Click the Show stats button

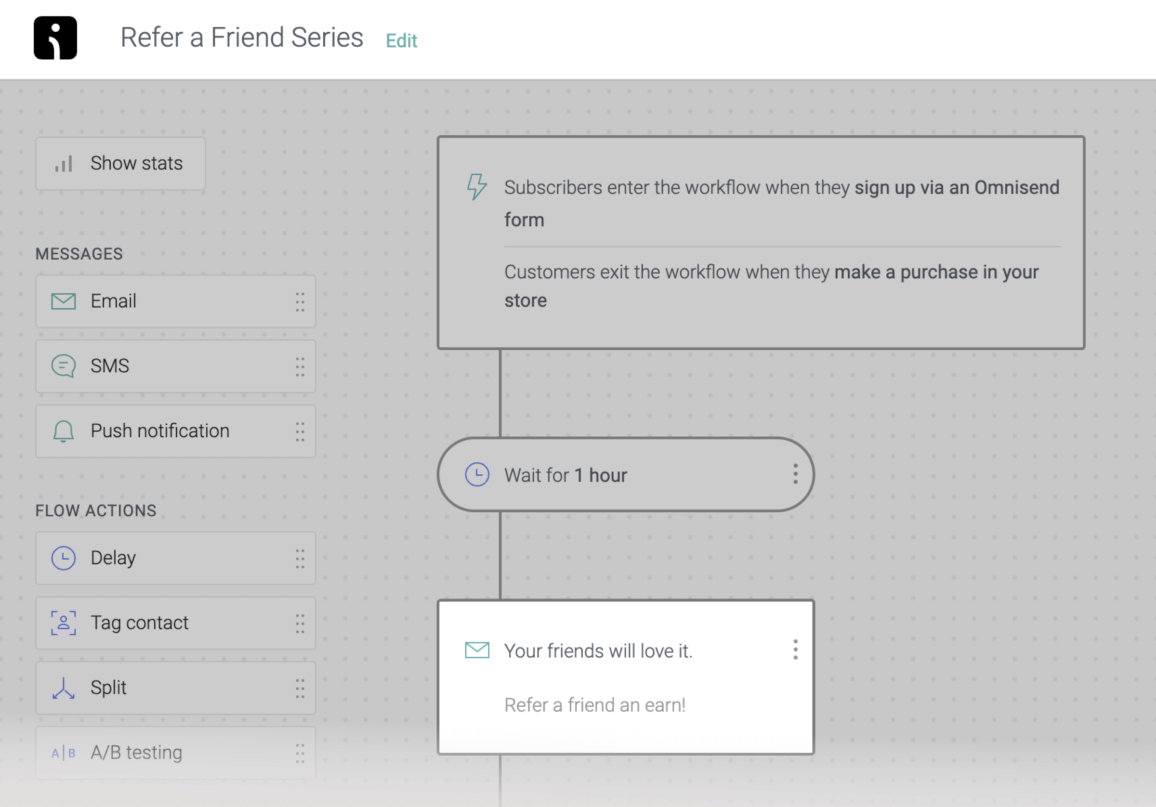click(120, 164)
